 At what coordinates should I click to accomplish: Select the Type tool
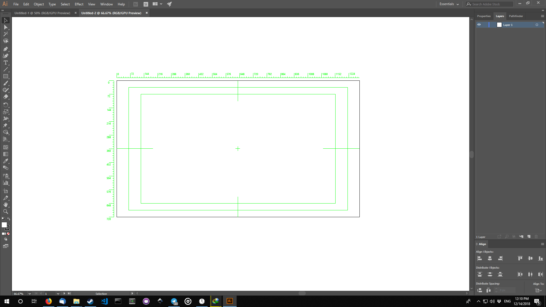(6, 63)
